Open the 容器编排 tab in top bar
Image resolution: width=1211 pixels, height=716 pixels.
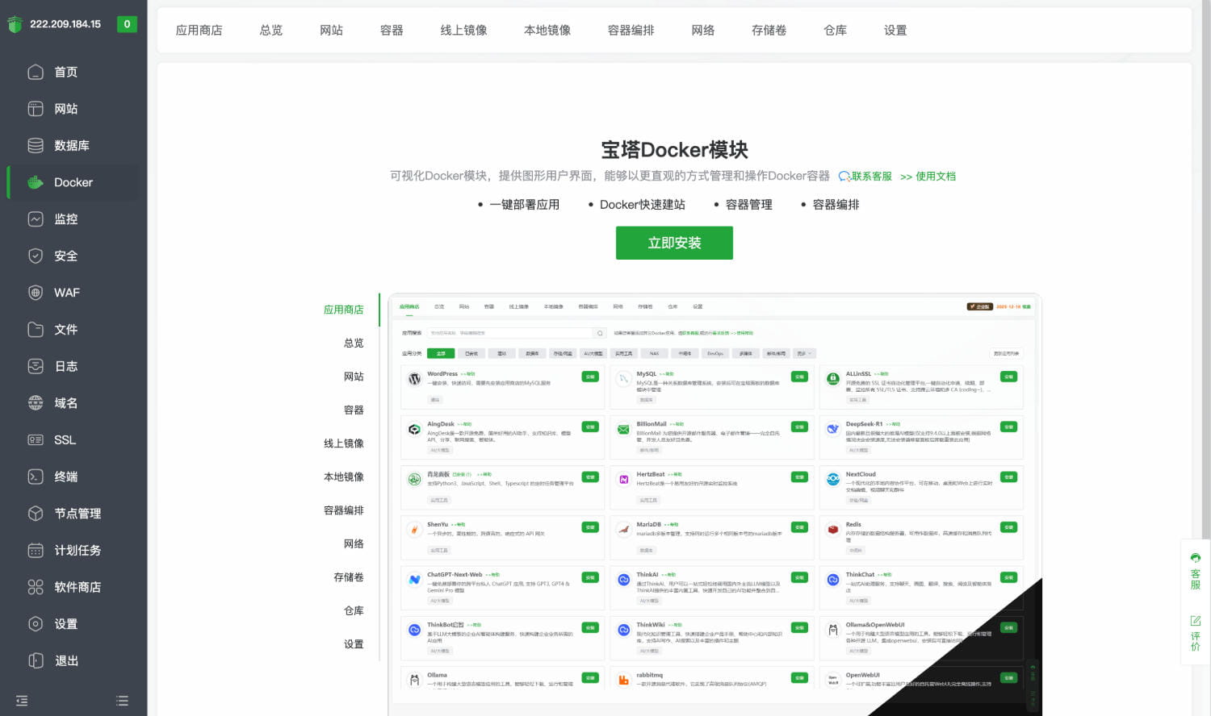point(631,30)
